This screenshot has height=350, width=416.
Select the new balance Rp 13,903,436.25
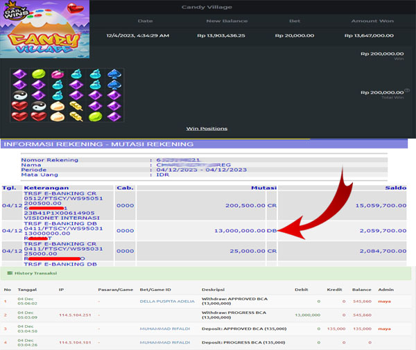coord(221,35)
